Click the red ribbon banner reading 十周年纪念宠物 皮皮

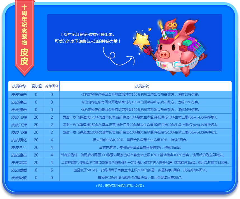(x=24, y=38)
